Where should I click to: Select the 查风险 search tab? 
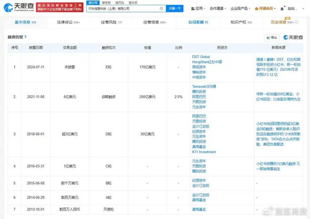pyautogui.click(x=120, y=3)
